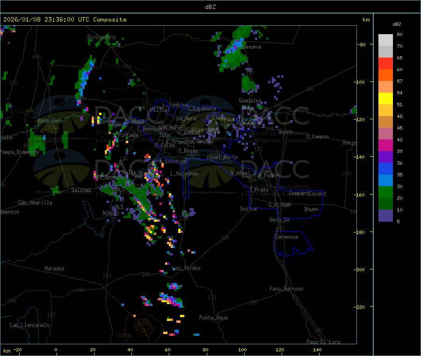
Task: Click the 'El_Desvio' map label
Action: point(109,177)
